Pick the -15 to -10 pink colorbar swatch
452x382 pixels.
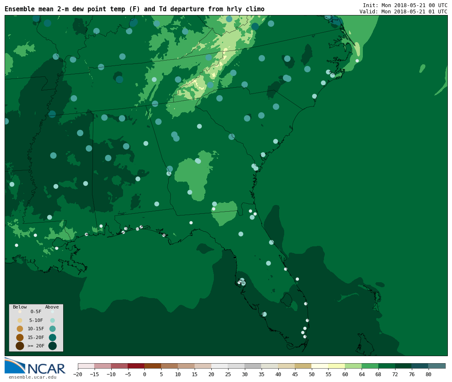click(103, 366)
